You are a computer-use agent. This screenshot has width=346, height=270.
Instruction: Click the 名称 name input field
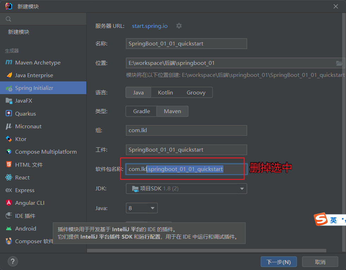point(186,44)
